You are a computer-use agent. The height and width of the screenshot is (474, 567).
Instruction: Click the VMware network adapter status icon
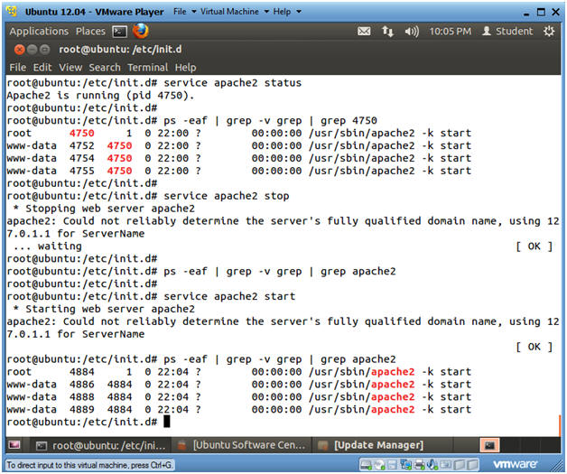point(405,464)
